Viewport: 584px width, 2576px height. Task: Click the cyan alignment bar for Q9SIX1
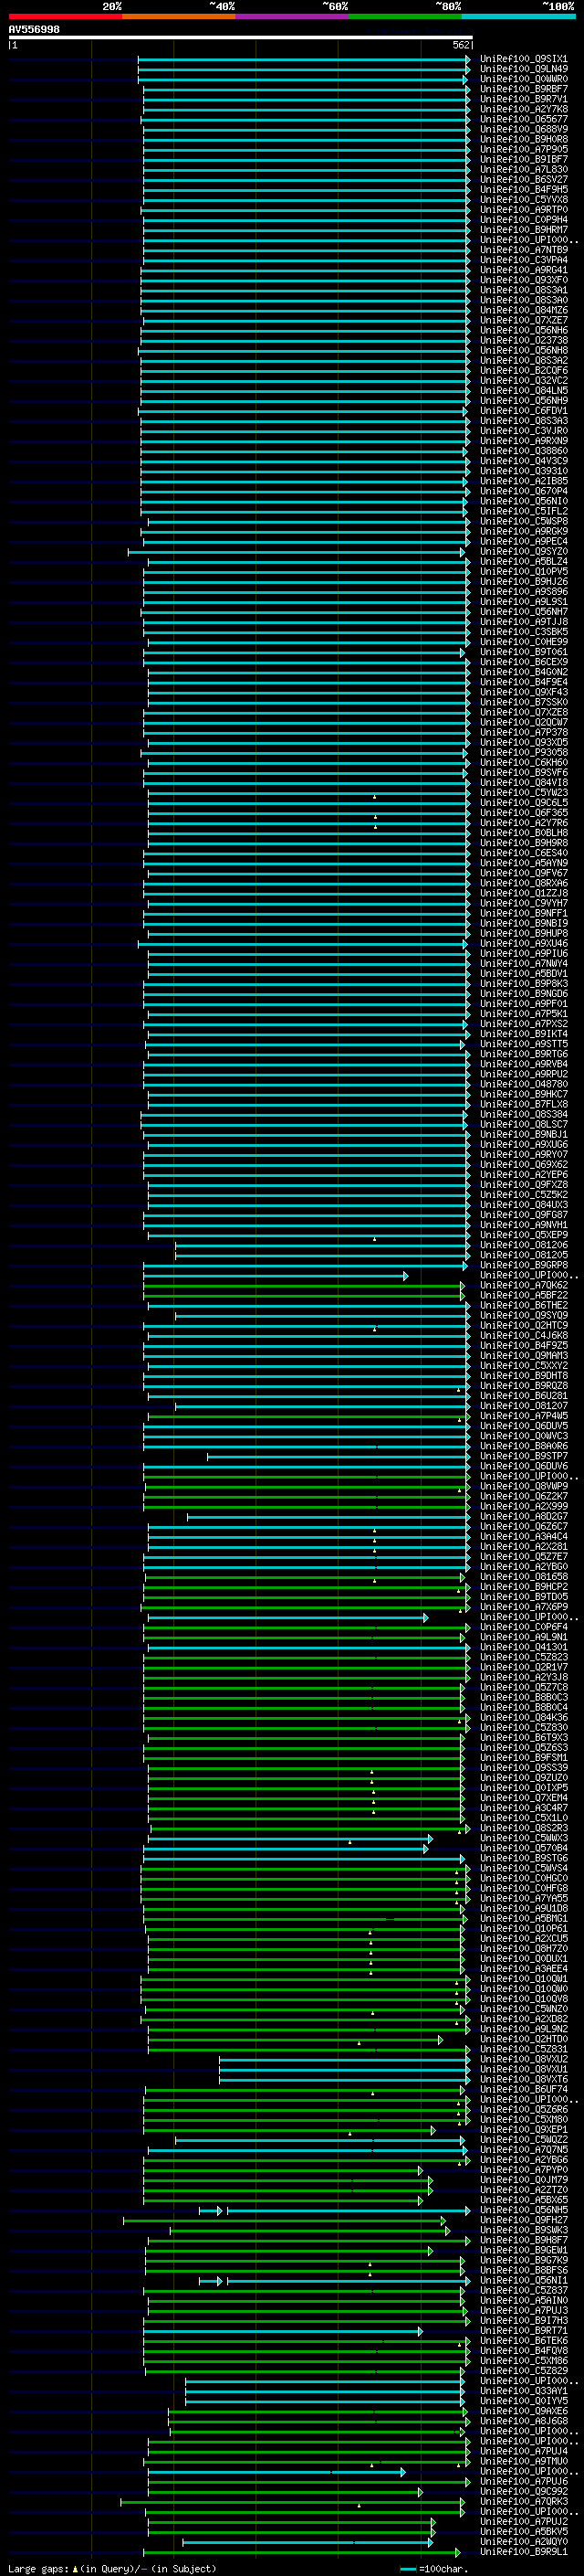pyautogui.click(x=304, y=59)
